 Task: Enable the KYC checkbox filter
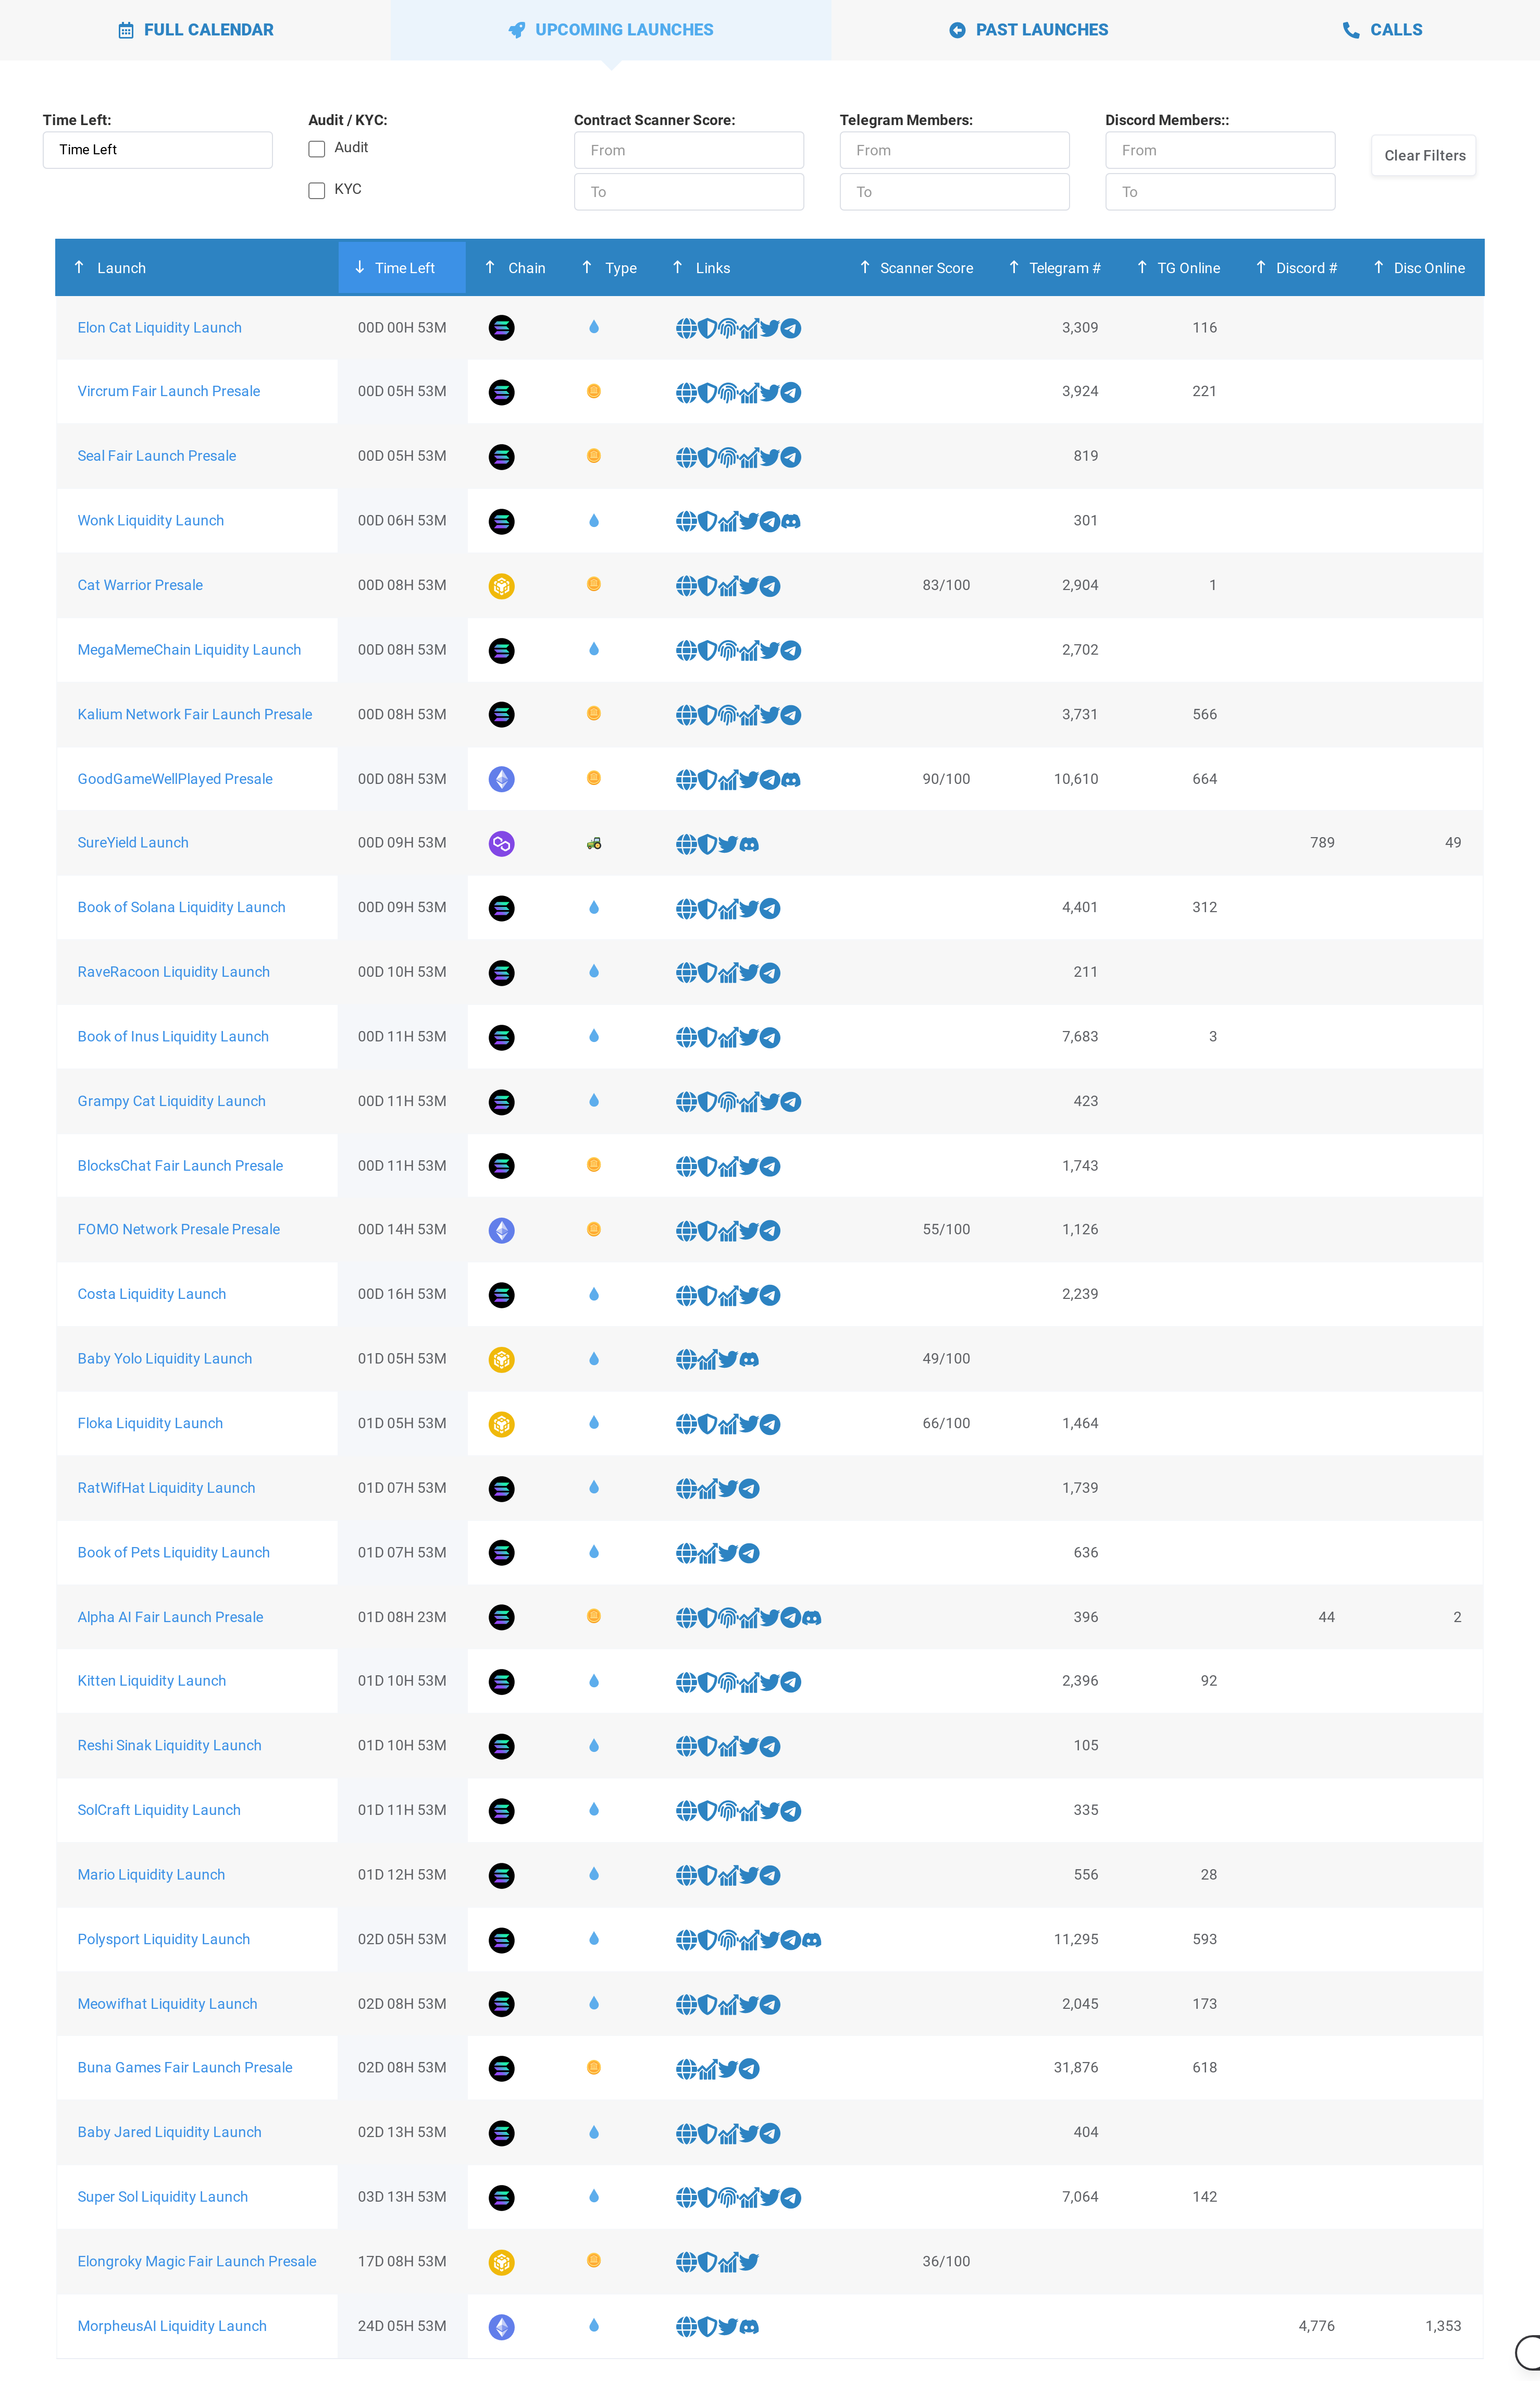pos(317,190)
